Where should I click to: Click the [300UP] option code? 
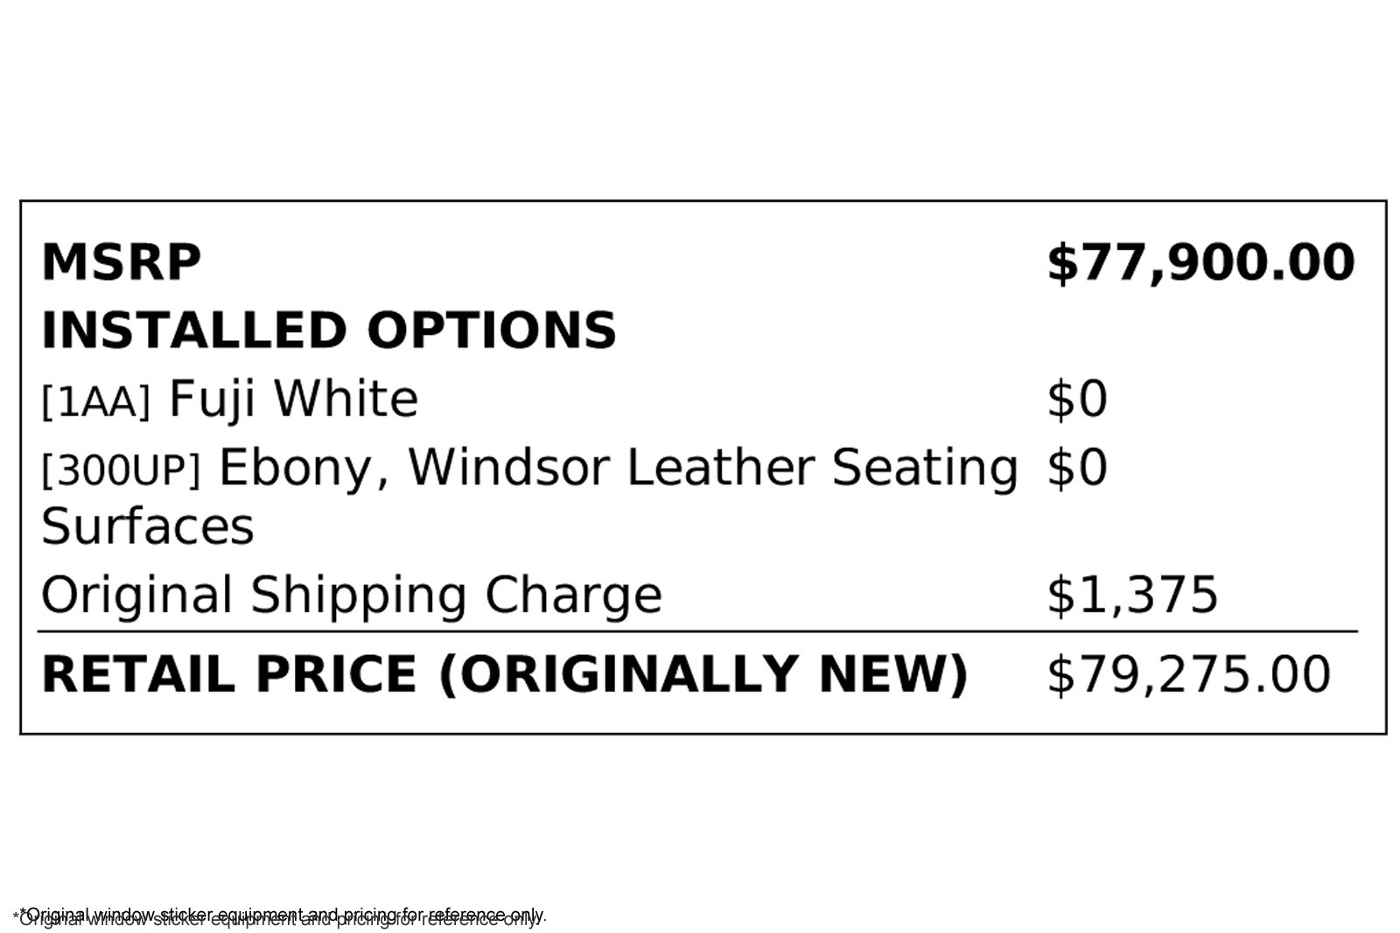point(121,470)
